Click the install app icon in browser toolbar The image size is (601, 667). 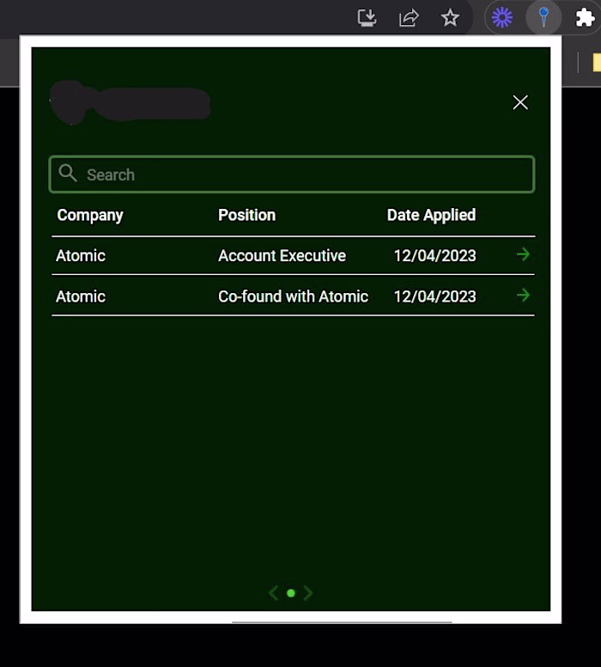click(x=367, y=18)
